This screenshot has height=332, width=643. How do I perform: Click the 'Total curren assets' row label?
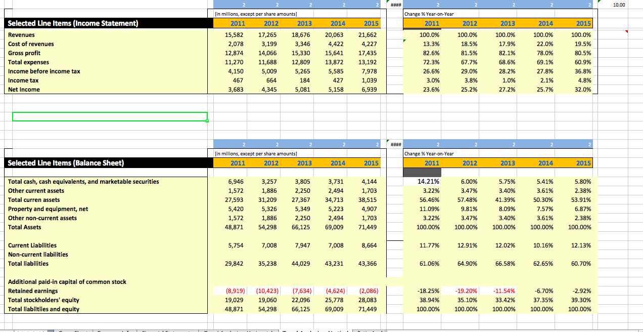(x=34, y=200)
